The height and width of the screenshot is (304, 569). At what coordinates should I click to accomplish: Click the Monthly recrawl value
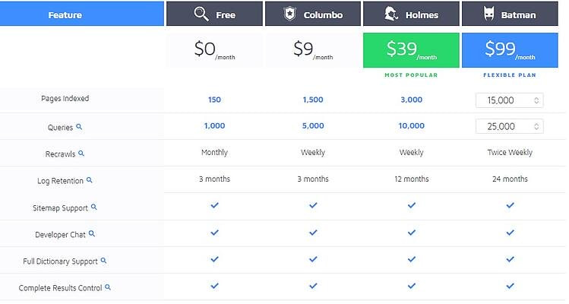(x=214, y=152)
